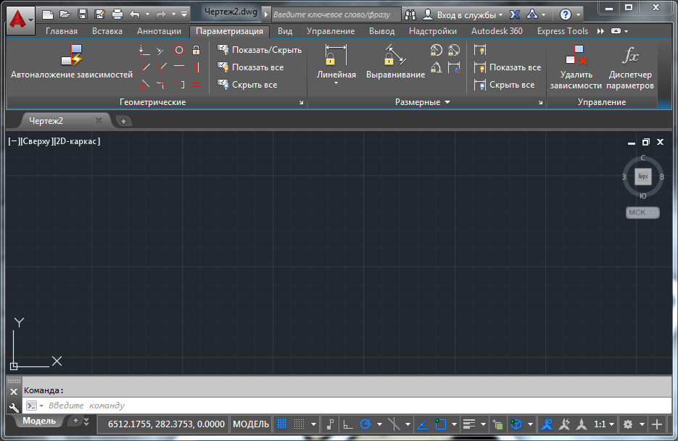Toggle the grid display in status bar
This screenshot has width=678, height=441.
tap(282, 424)
